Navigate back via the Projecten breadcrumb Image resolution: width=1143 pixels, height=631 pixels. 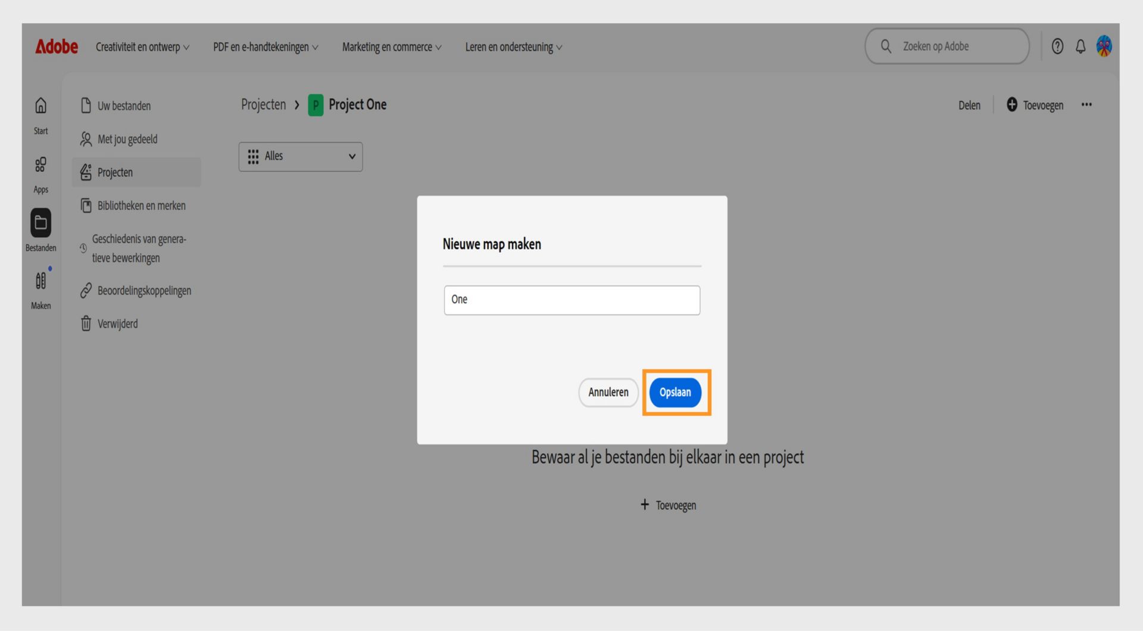pyautogui.click(x=263, y=104)
